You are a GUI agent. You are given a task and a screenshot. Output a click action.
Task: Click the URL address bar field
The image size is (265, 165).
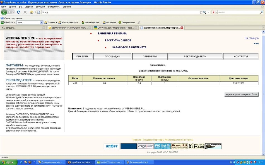(120, 12)
